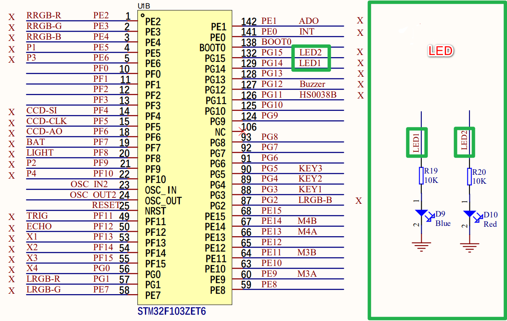Viewport: 507px width, 321px height.
Task: Select the CCD-AO net label
Action: point(44,131)
